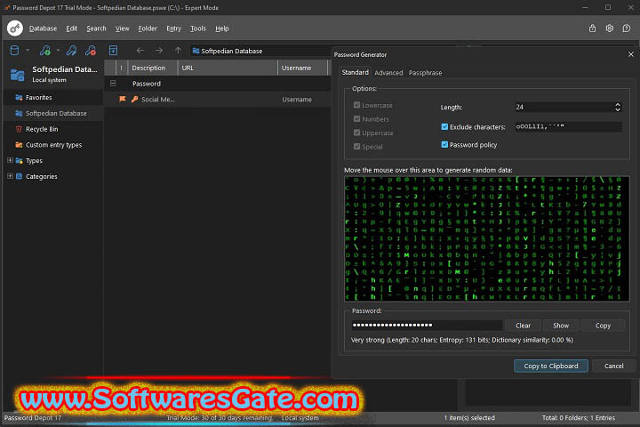
Task: Click the add new password entry icon
Action: point(45,50)
